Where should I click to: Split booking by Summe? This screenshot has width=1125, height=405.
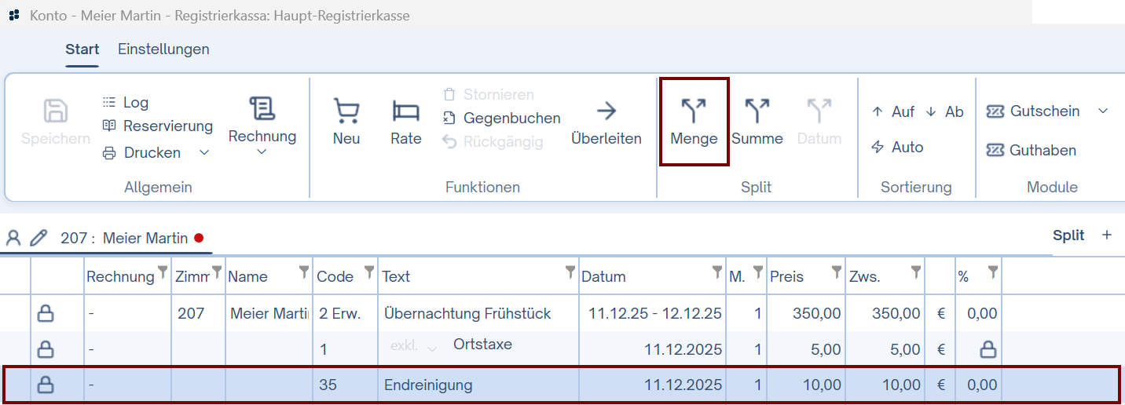coord(757,122)
